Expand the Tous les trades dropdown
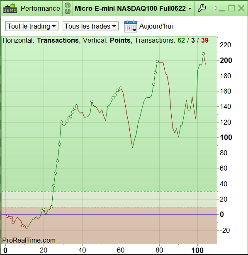Screen dimensions: 248x255 [90, 26]
